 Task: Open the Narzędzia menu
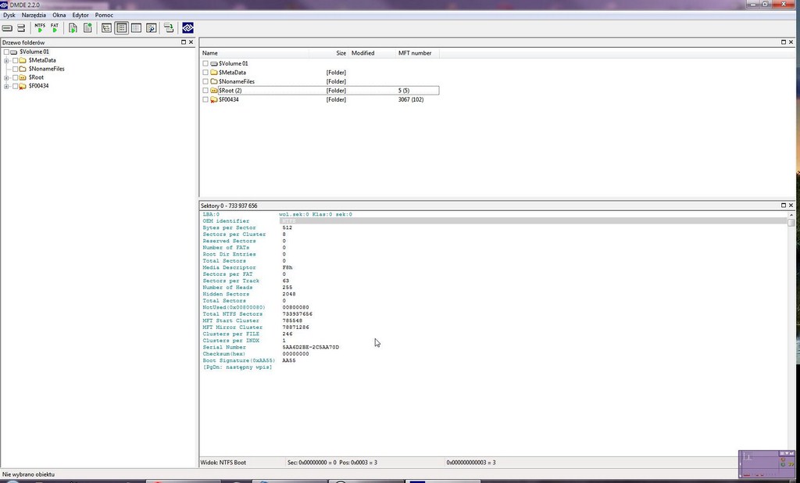pos(34,16)
